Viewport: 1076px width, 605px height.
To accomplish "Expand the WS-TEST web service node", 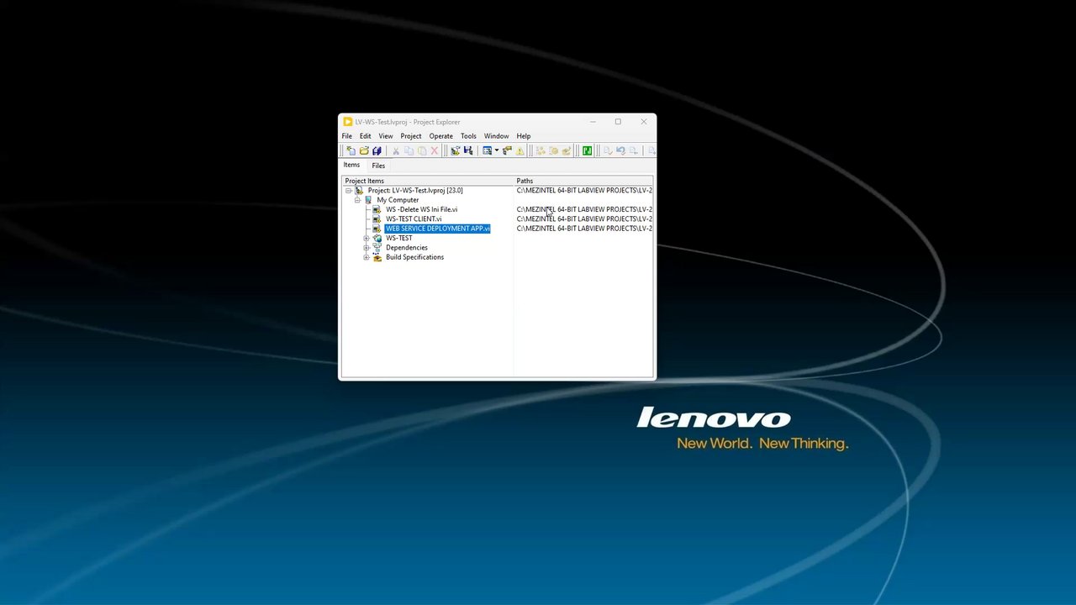I will (x=367, y=238).
